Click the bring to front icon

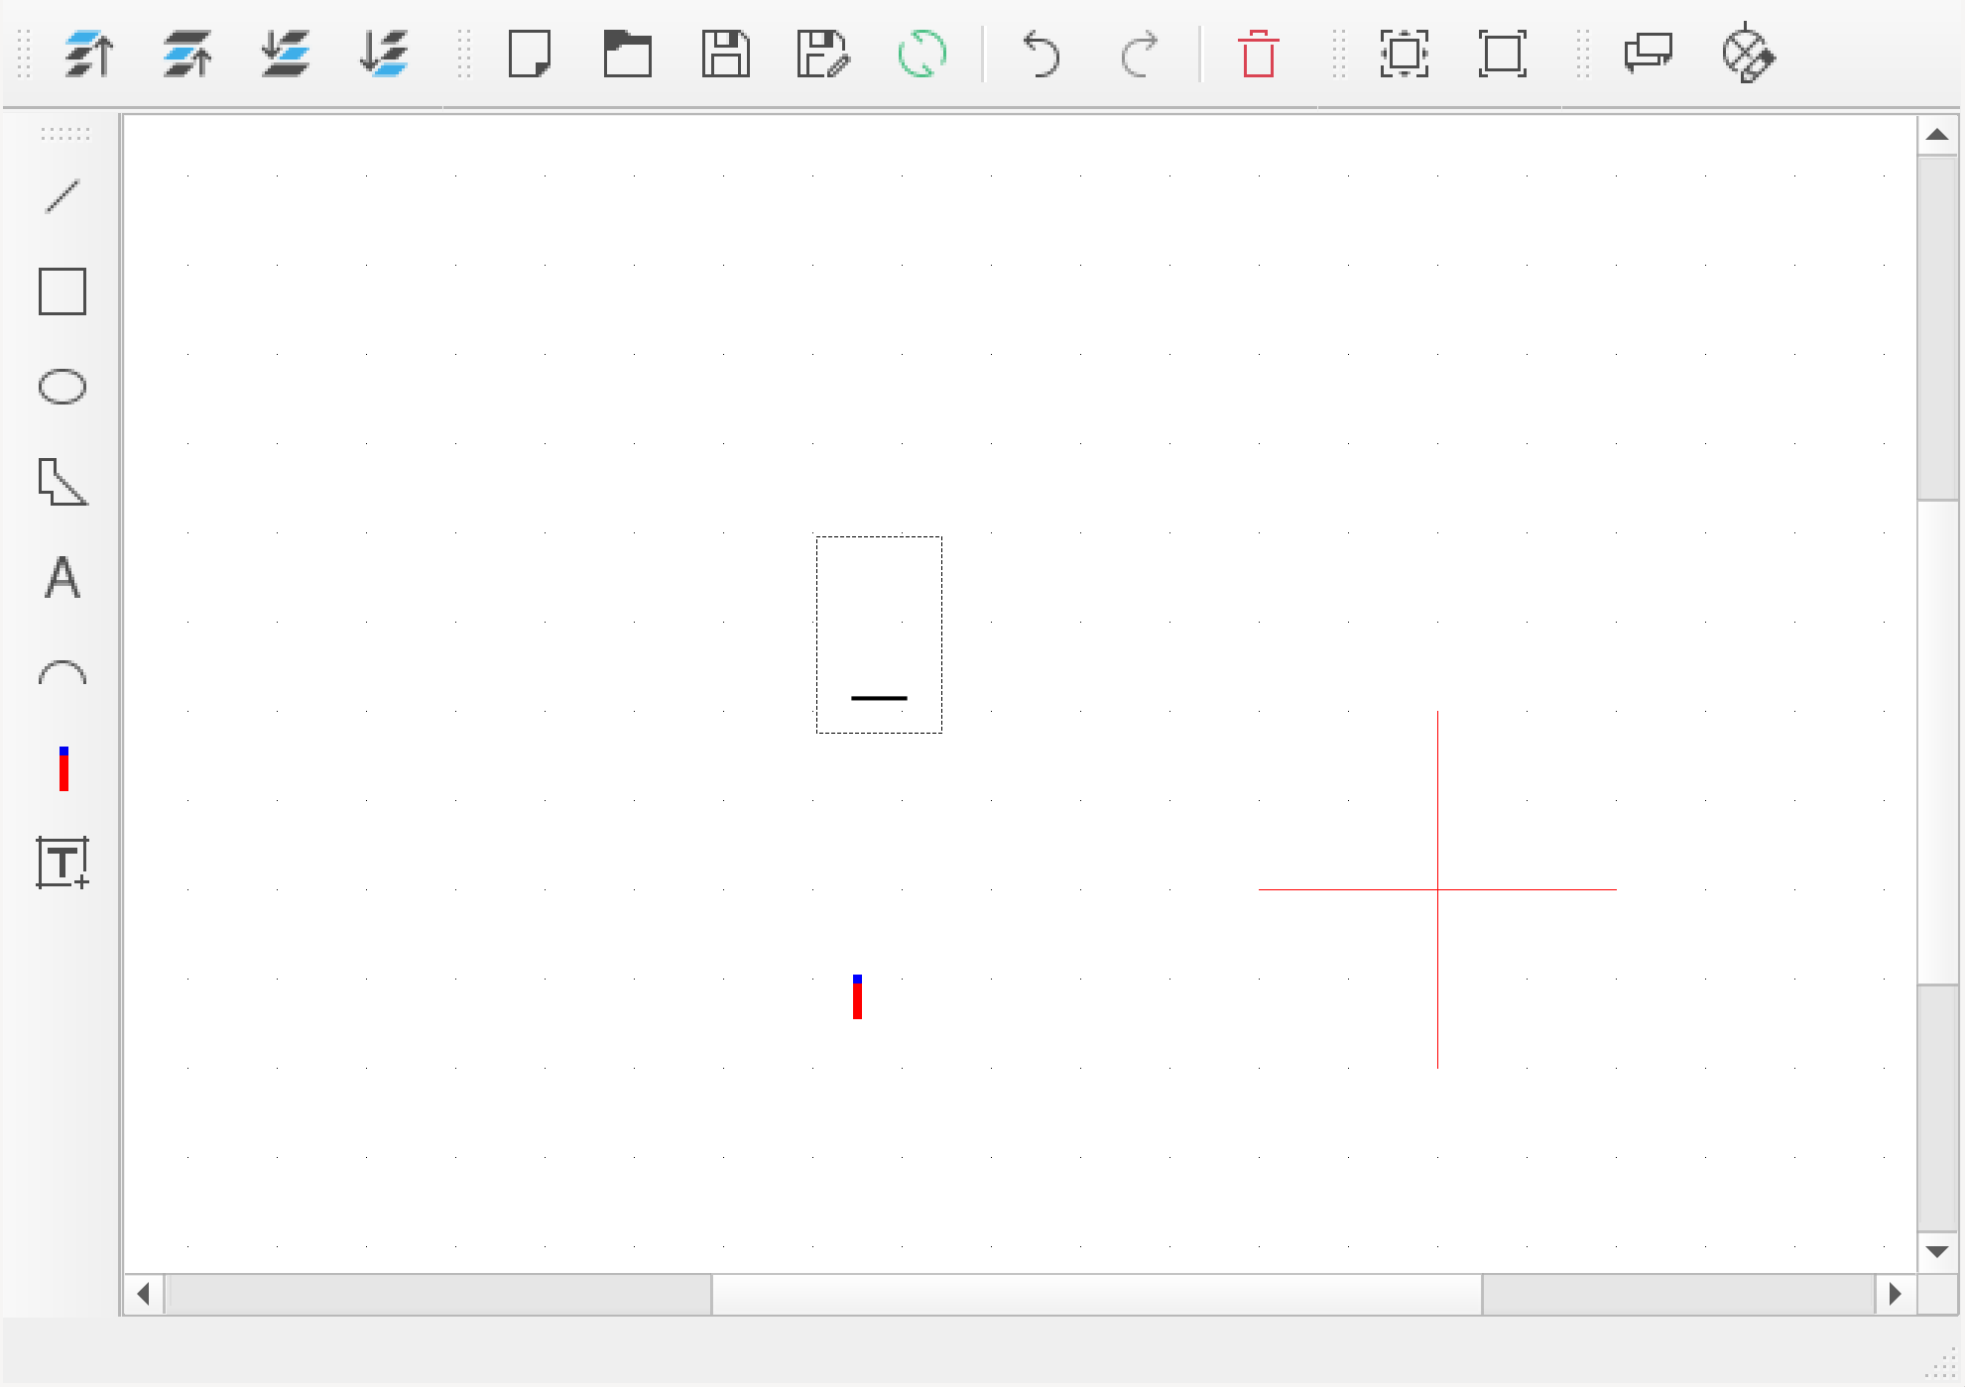click(89, 54)
